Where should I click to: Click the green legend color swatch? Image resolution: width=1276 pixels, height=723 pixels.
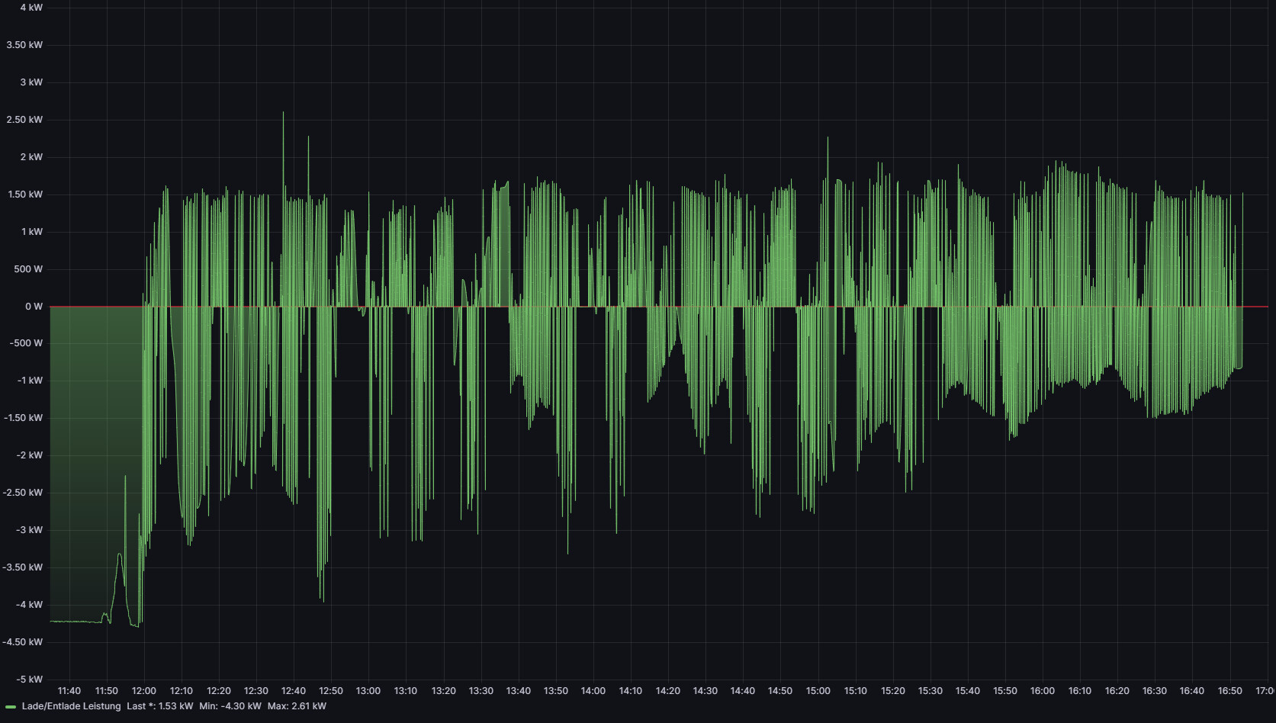pyautogui.click(x=11, y=707)
